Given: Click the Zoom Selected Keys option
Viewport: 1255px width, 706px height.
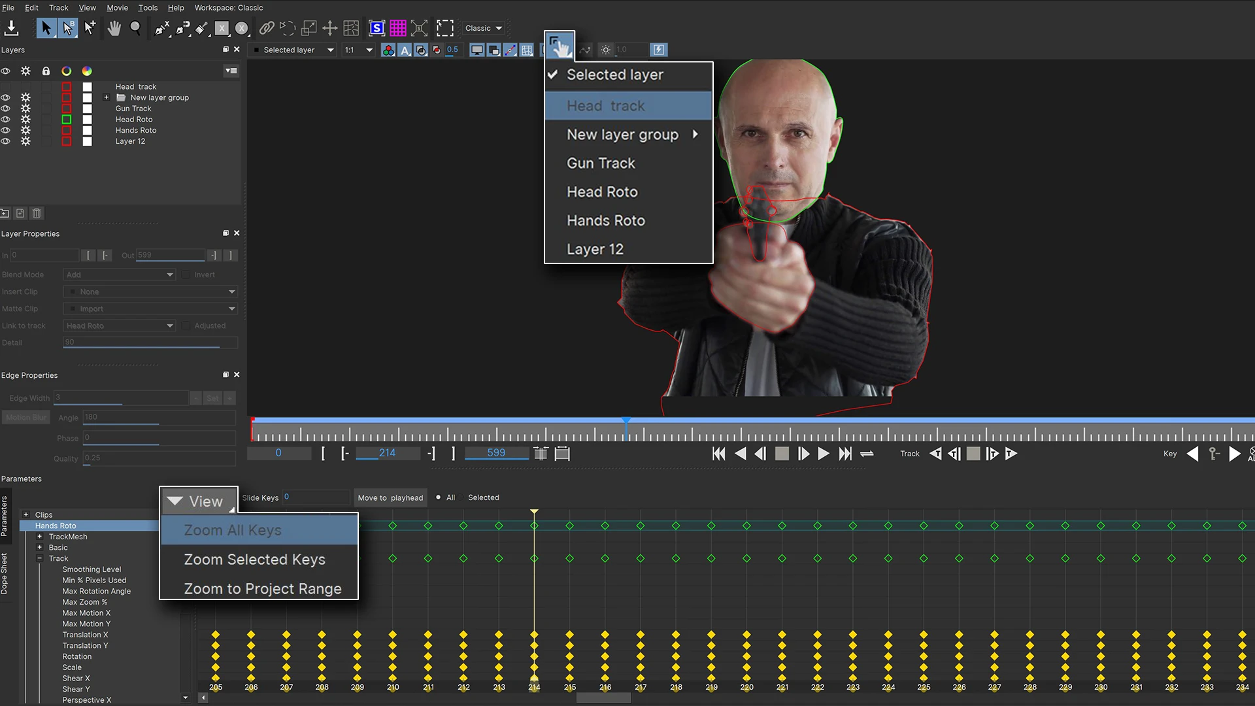Looking at the screenshot, I should coord(254,559).
